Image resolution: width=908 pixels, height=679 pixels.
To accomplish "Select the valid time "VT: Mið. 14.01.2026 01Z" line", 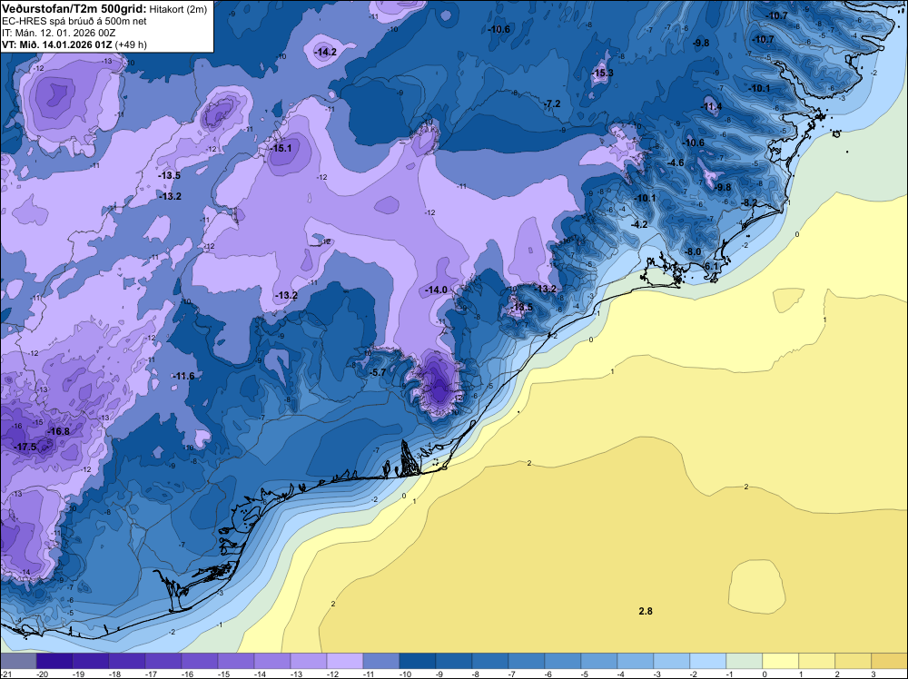I will pos(56,44).
